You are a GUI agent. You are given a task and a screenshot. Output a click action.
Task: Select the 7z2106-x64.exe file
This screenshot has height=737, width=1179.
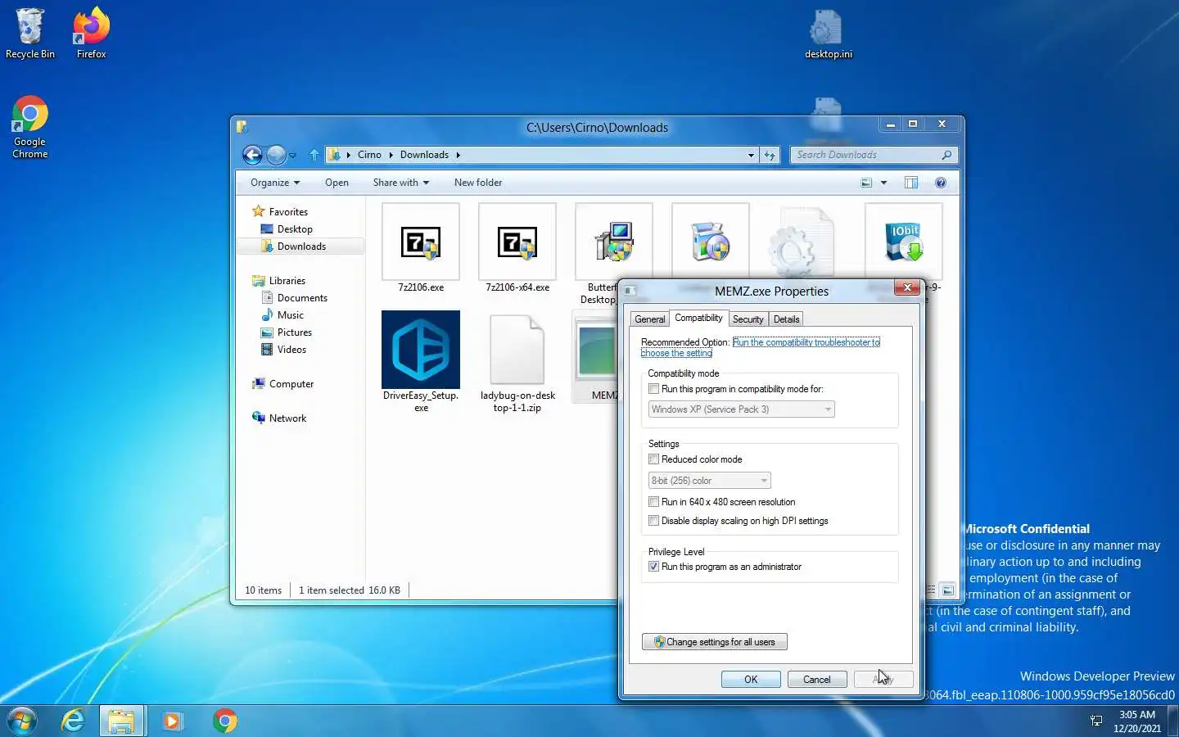(x=517, y=248)
